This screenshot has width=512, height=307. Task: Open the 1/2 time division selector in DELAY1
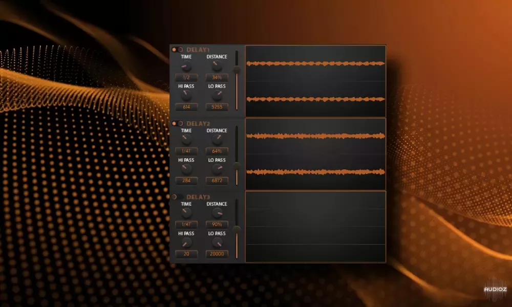pyautogui.click(x=185, y=77)
